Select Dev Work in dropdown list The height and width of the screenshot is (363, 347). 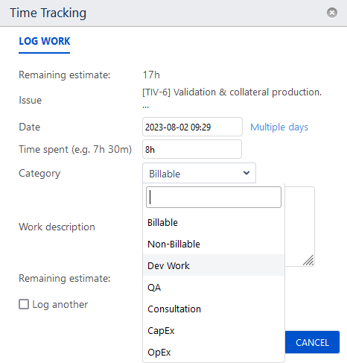[214, 265]
